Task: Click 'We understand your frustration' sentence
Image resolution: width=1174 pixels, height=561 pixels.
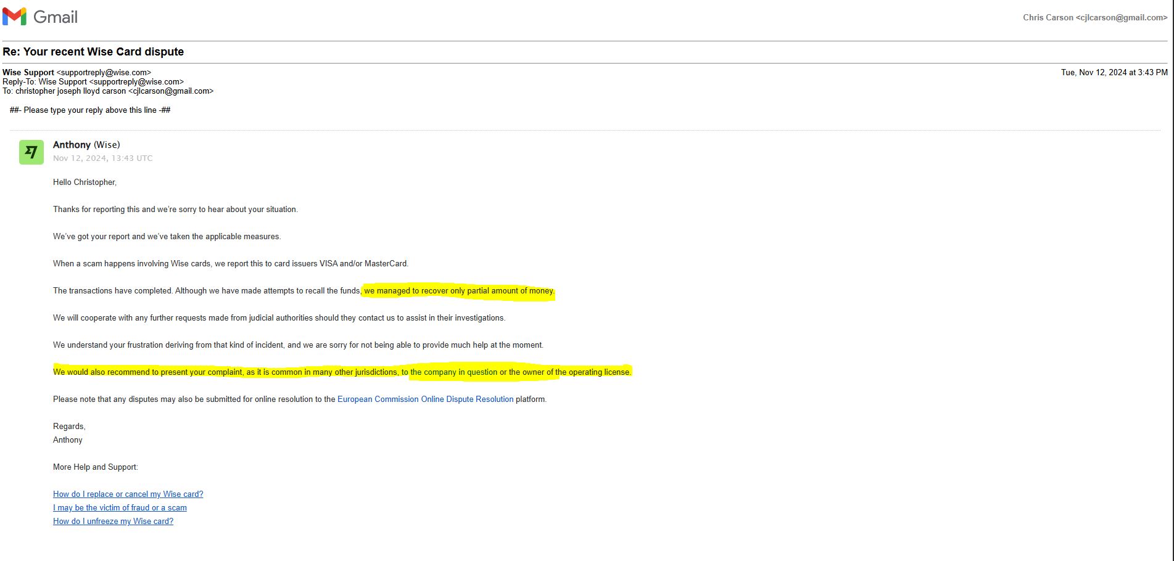Action: [298, 345]
